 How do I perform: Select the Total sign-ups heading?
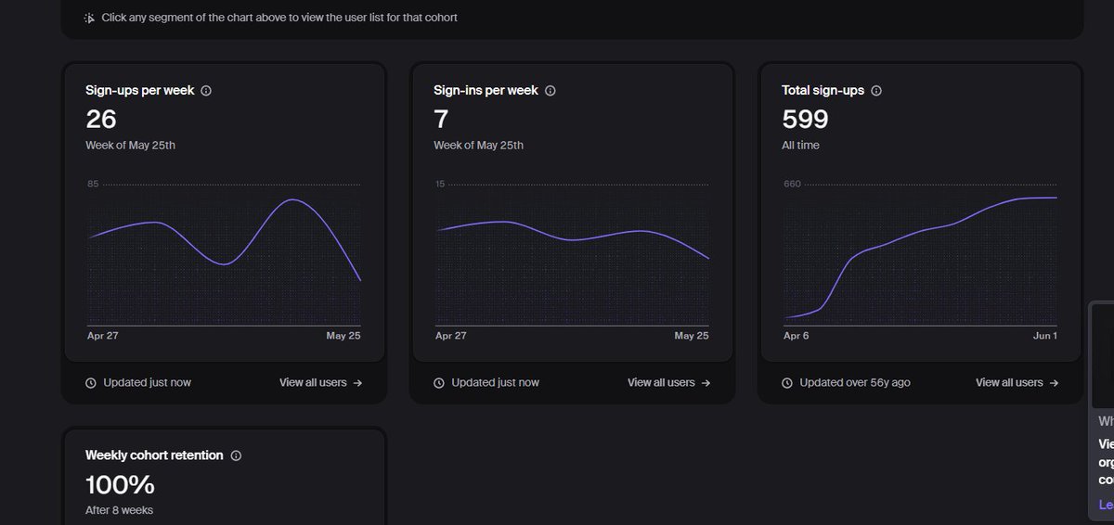coord(823,91)
